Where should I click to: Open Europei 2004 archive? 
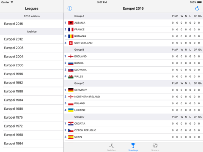tap(32, 57)
